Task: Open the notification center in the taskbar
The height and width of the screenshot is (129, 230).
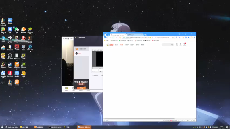Action: click(227, 127)
